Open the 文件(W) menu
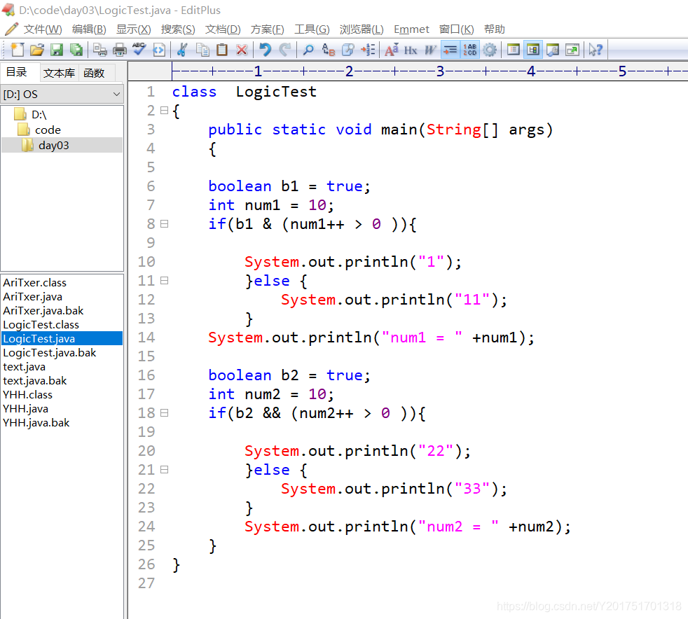 tap(43, 29)
